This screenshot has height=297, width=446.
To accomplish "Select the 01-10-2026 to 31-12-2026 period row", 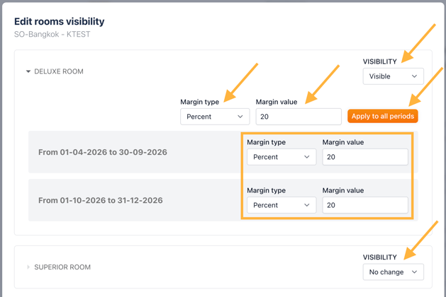I will (x=101, y=200).
